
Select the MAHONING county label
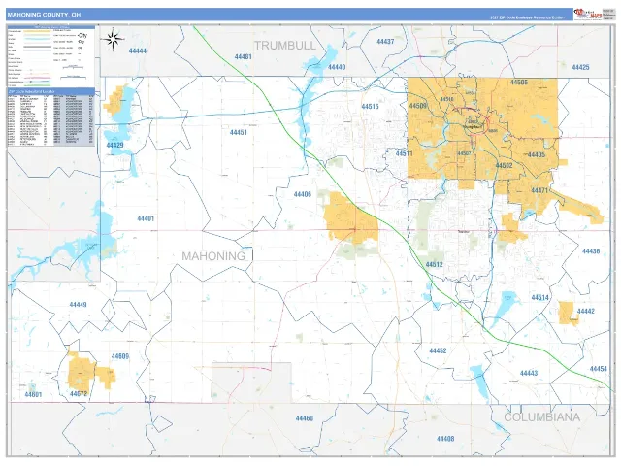pyautogui.click(x=213, y=256)
